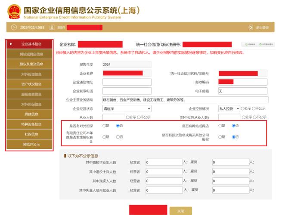282x215 pixels.
Task: Click the 企业通信地址 input field
Action: pyautogui.click(x=127, y=82)
